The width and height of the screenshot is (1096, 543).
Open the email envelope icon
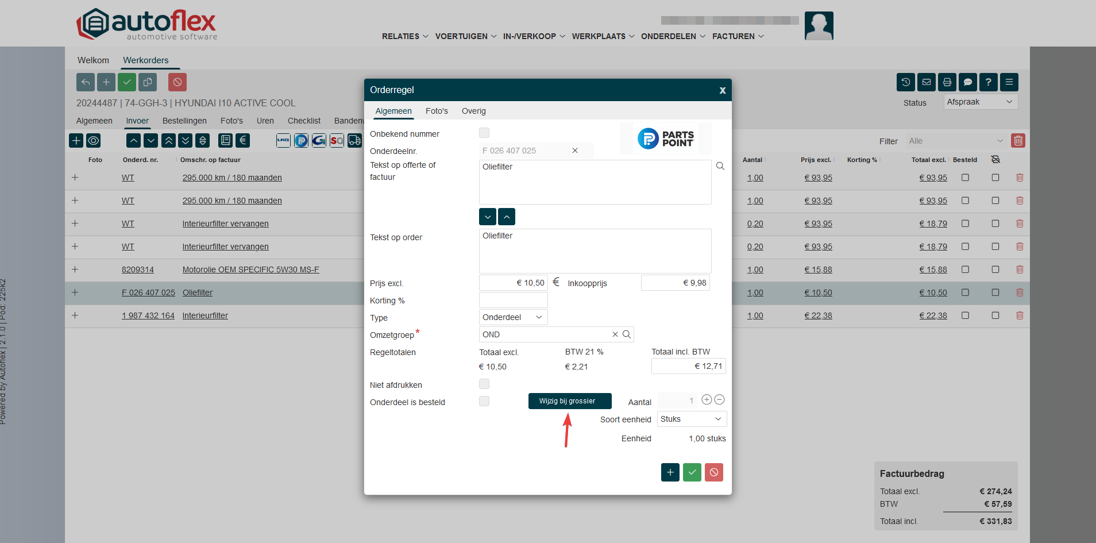926,82
